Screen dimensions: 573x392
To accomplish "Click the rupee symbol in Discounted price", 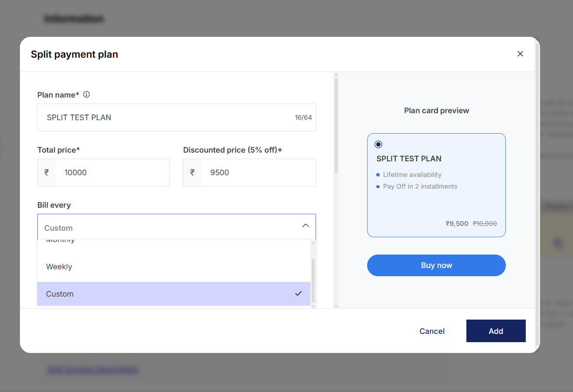I will click(x=192, y=173).
